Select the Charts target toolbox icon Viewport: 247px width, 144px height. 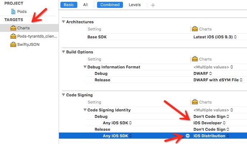click(13, 28)
